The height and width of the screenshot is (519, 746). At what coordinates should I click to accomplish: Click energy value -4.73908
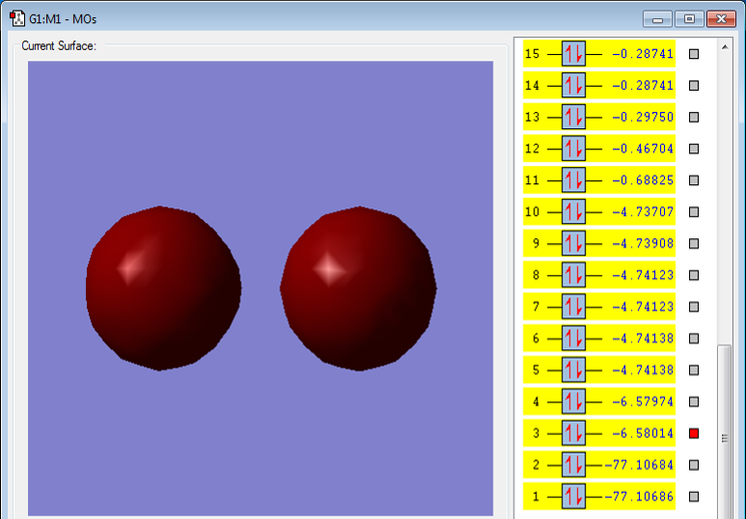[x=643, y=243]
